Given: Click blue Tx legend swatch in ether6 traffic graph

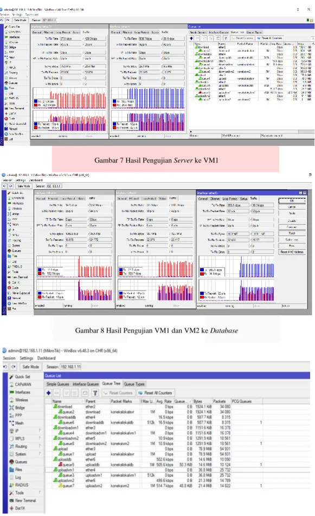Looking at the screenshot, I should pos(202,270).
